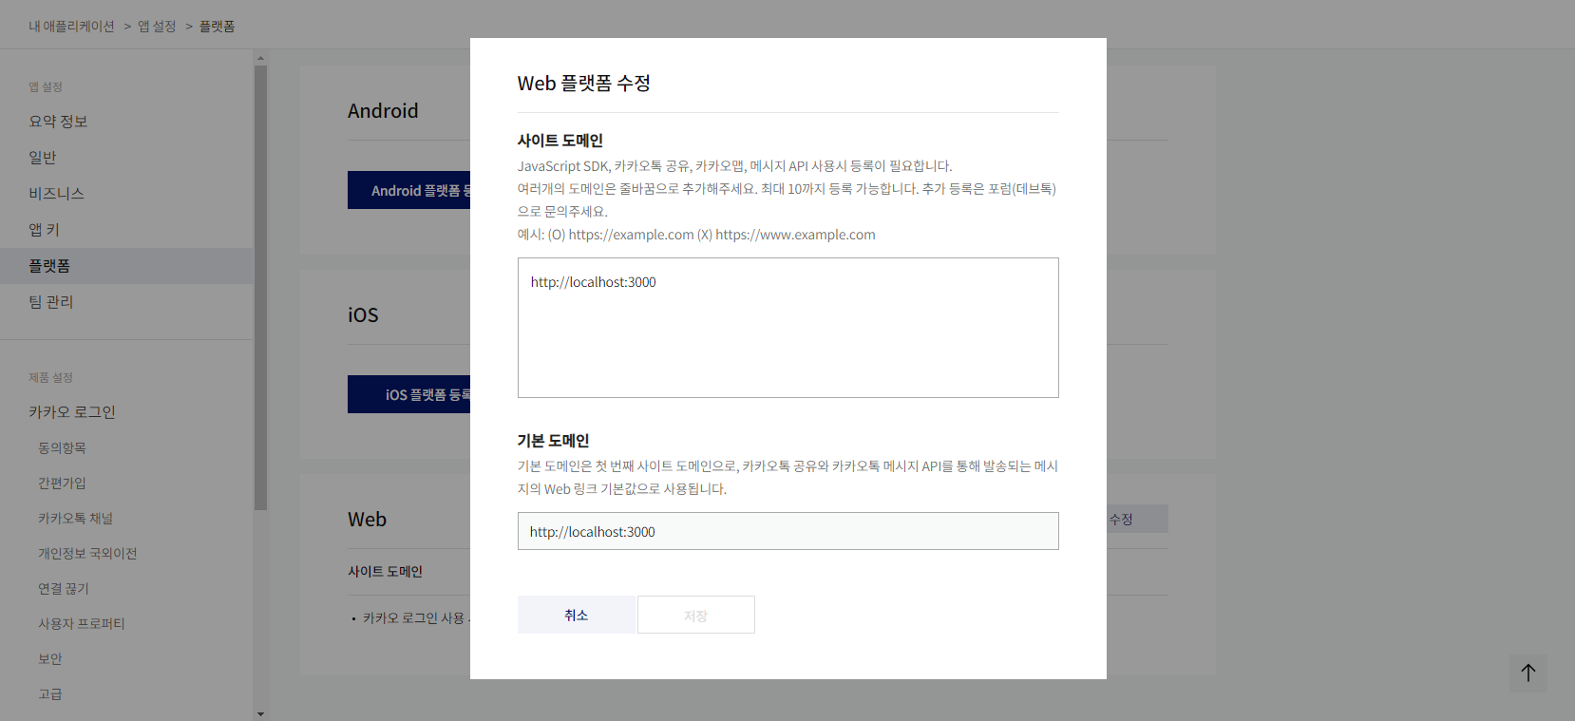Viewport: 1575px width, 721px height.
Task: Open 사용자 프로퍼티 submenu item
Action: coord(82,623)
